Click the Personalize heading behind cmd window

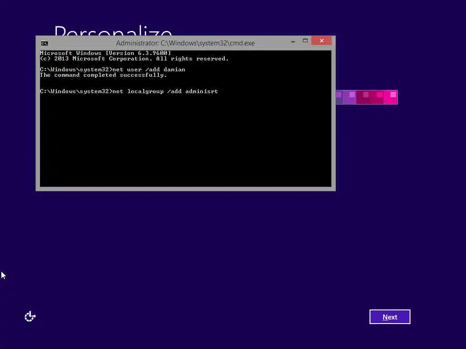point(113,30)
